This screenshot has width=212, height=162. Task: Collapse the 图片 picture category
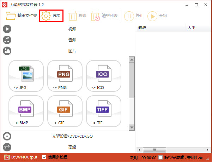pyautogui.click(x=72, y=51)
